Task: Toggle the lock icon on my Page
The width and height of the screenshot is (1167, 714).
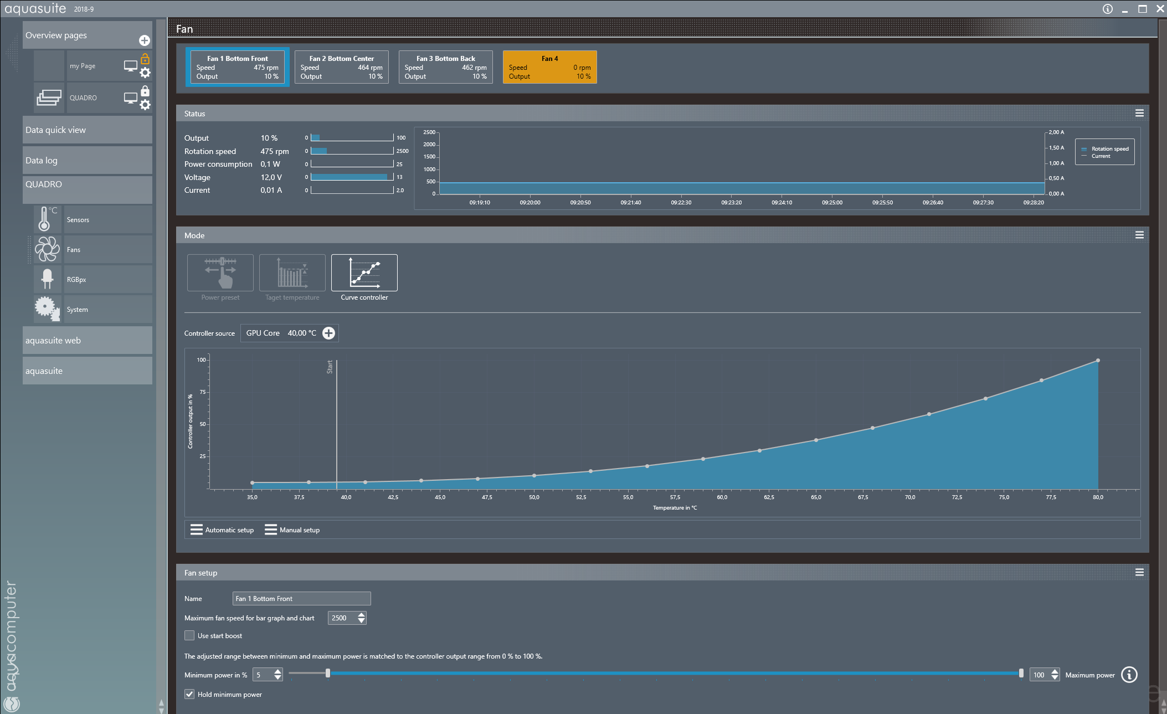Action: coord(145,58)
